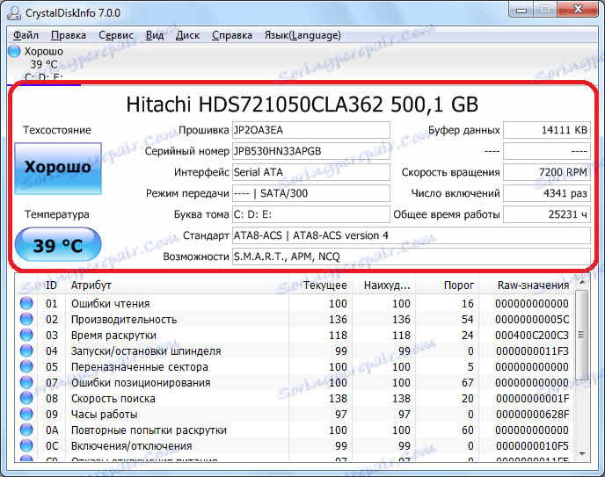Click the ID column header
This screenshot has height=477, width=605.
(x=51, y=285)
